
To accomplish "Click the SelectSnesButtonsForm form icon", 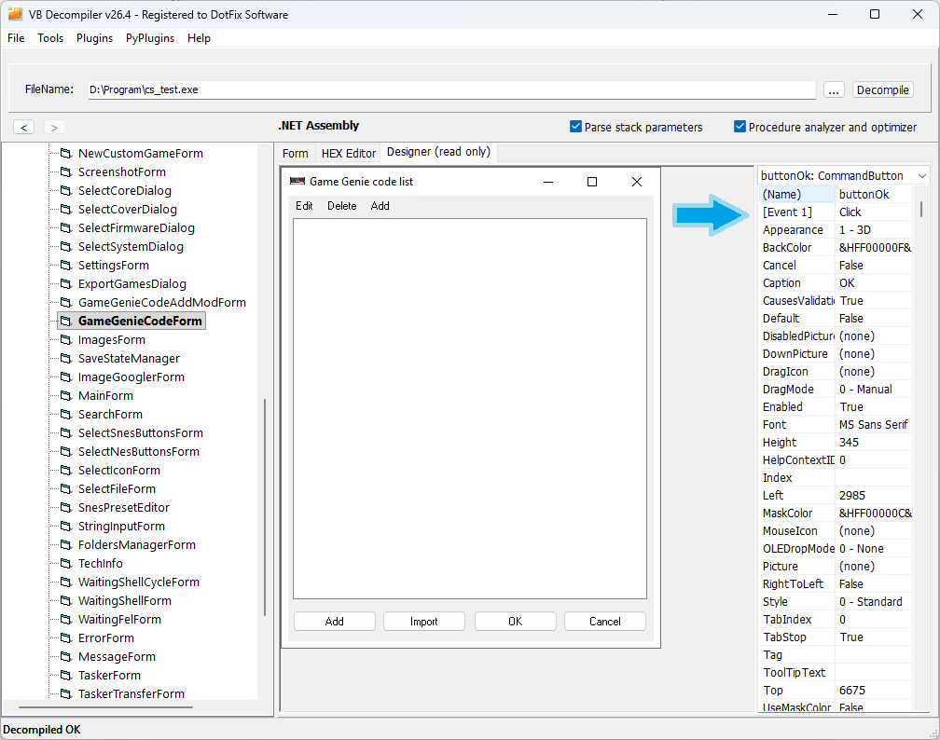I will [x=66, y=432].
